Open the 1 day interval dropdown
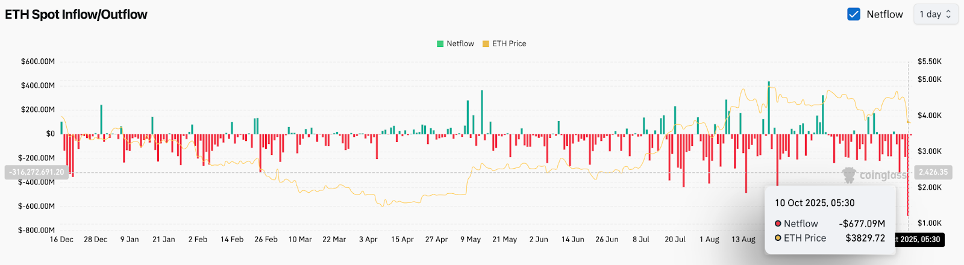964x265 pixels. coord(935,14)
